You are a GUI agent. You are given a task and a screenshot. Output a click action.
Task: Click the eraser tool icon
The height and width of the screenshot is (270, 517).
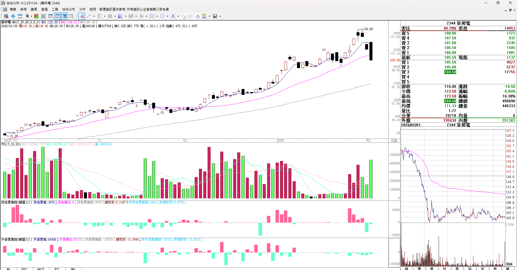[x=190, y=16]
